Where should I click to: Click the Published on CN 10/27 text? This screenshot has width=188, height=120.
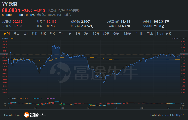tap(167, 115)
